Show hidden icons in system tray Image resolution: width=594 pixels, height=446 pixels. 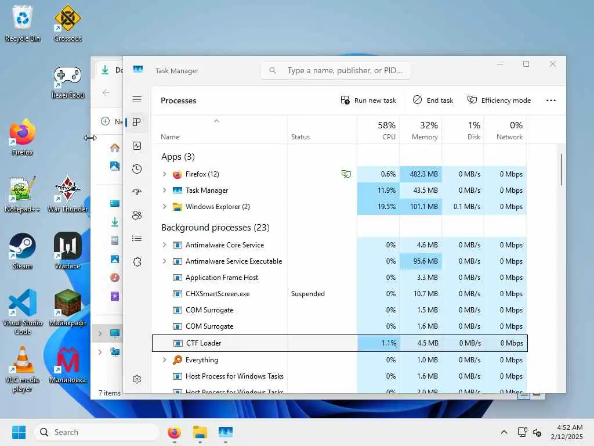pos(504,432)
